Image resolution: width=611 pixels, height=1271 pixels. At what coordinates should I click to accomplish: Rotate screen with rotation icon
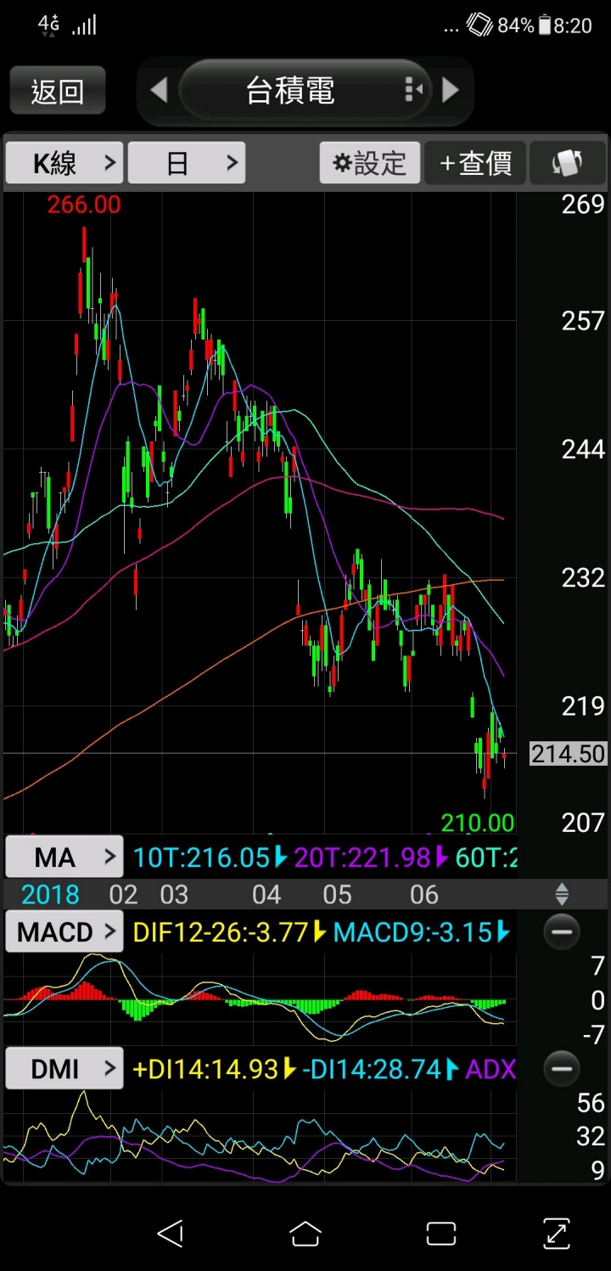[567, 163]
